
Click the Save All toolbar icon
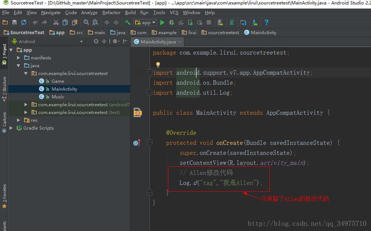pyautogui.click(x=14, y=23)
